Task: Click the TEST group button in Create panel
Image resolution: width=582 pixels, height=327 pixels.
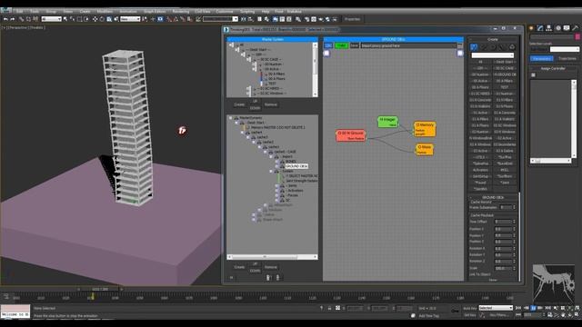Action: click(x=505, y=87)
